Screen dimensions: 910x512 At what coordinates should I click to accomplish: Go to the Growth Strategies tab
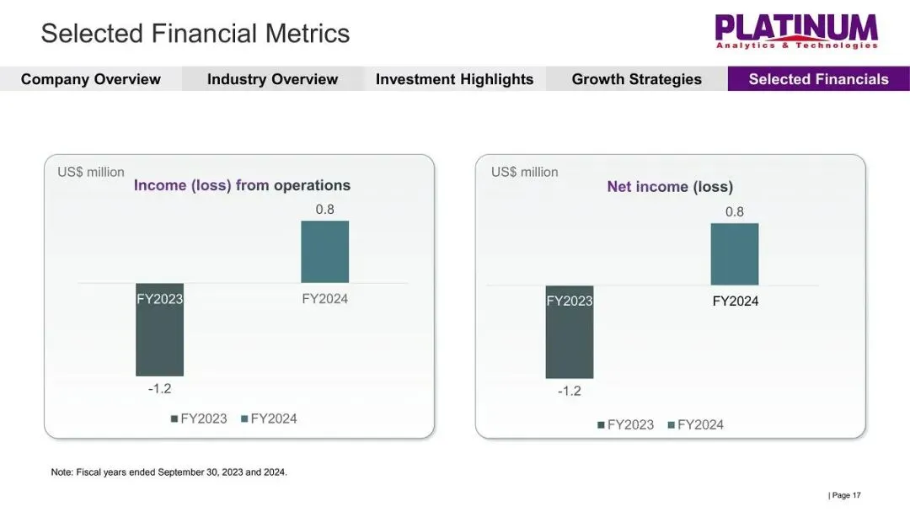pos(637,79)
